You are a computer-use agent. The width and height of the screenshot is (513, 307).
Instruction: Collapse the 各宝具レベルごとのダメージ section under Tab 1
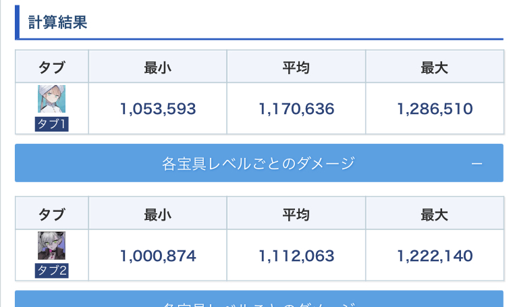tap(259, 163)
